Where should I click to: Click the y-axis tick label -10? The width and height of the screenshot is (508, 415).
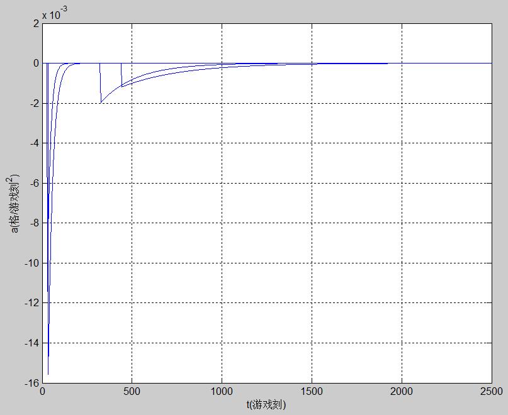point(31,263)
